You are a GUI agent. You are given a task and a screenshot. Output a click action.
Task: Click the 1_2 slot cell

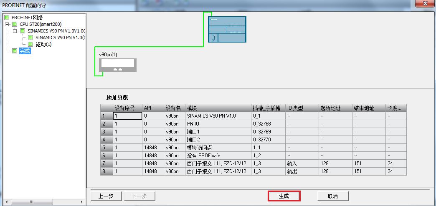coord(268,156)
